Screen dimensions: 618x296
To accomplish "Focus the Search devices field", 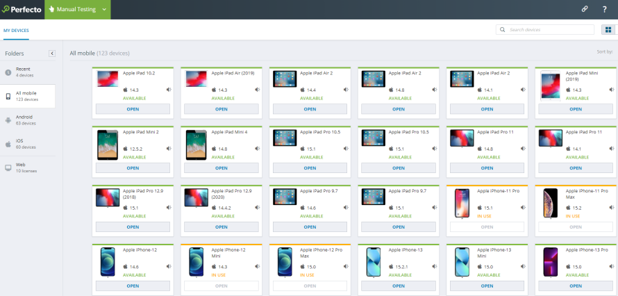I will click(x=545, y=30).
